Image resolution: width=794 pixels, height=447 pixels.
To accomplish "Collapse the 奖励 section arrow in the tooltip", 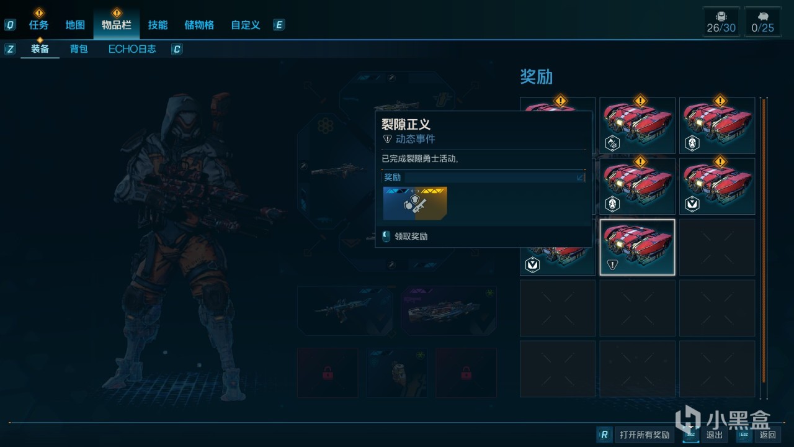I will click(581, 178).
